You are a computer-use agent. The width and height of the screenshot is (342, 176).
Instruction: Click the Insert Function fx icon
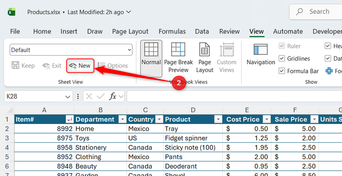pos(113,96)
